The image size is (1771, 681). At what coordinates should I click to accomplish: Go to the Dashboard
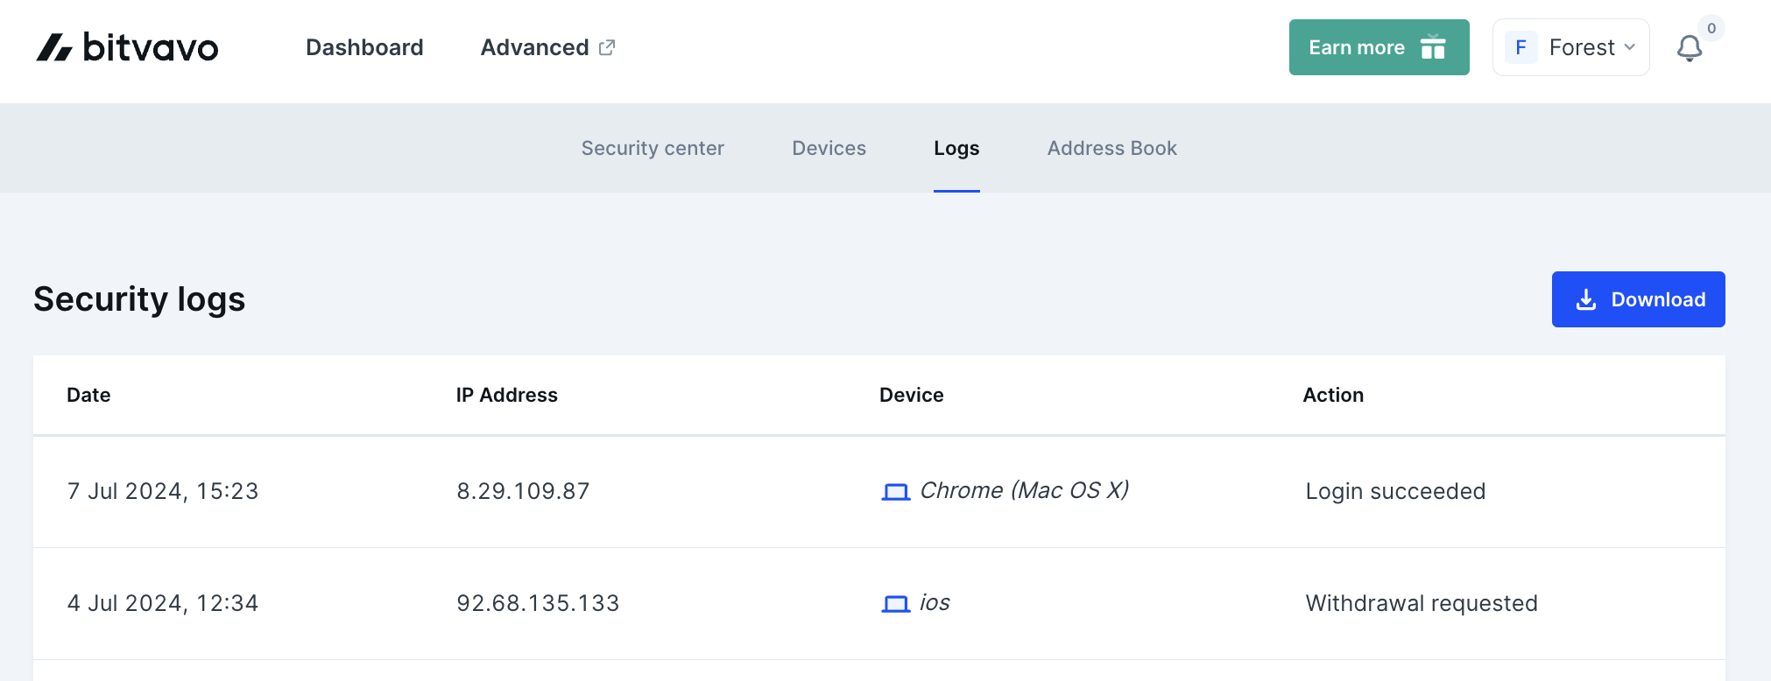click(363, 48)
